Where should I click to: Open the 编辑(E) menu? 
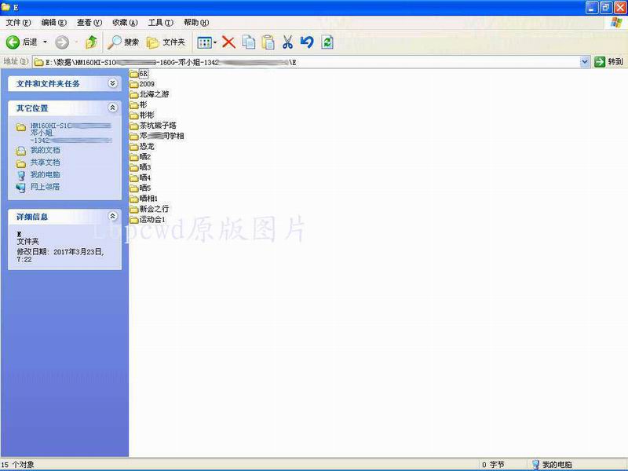[x=53, y=23]
